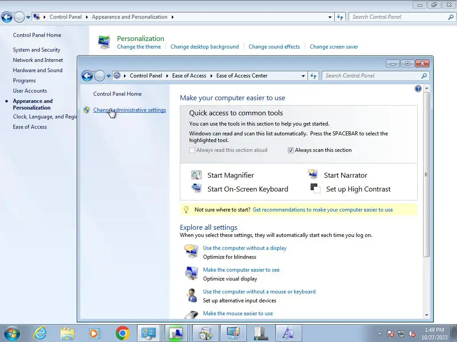Click the network tray icon
The height and width of the screenshot is (342, 457).
401,334
